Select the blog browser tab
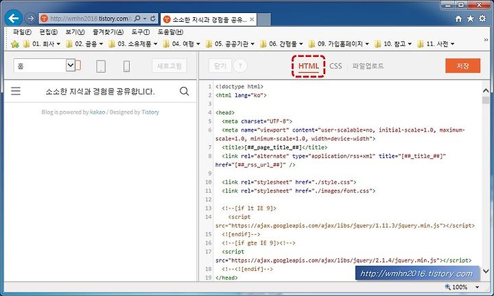 [209, 19]
